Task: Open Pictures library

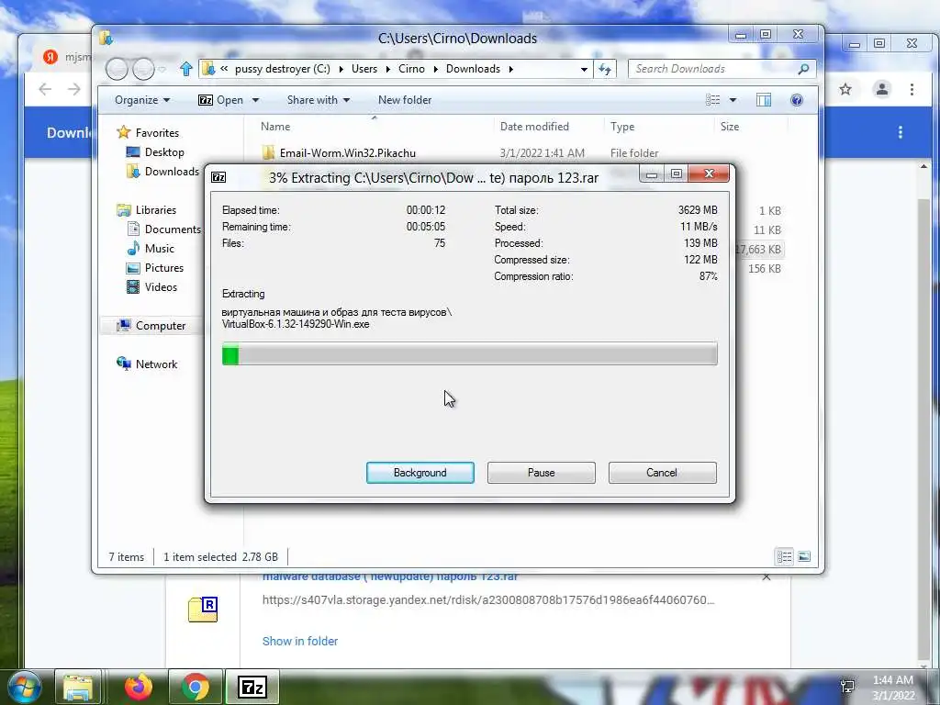Action: click(x=163, y=268)
